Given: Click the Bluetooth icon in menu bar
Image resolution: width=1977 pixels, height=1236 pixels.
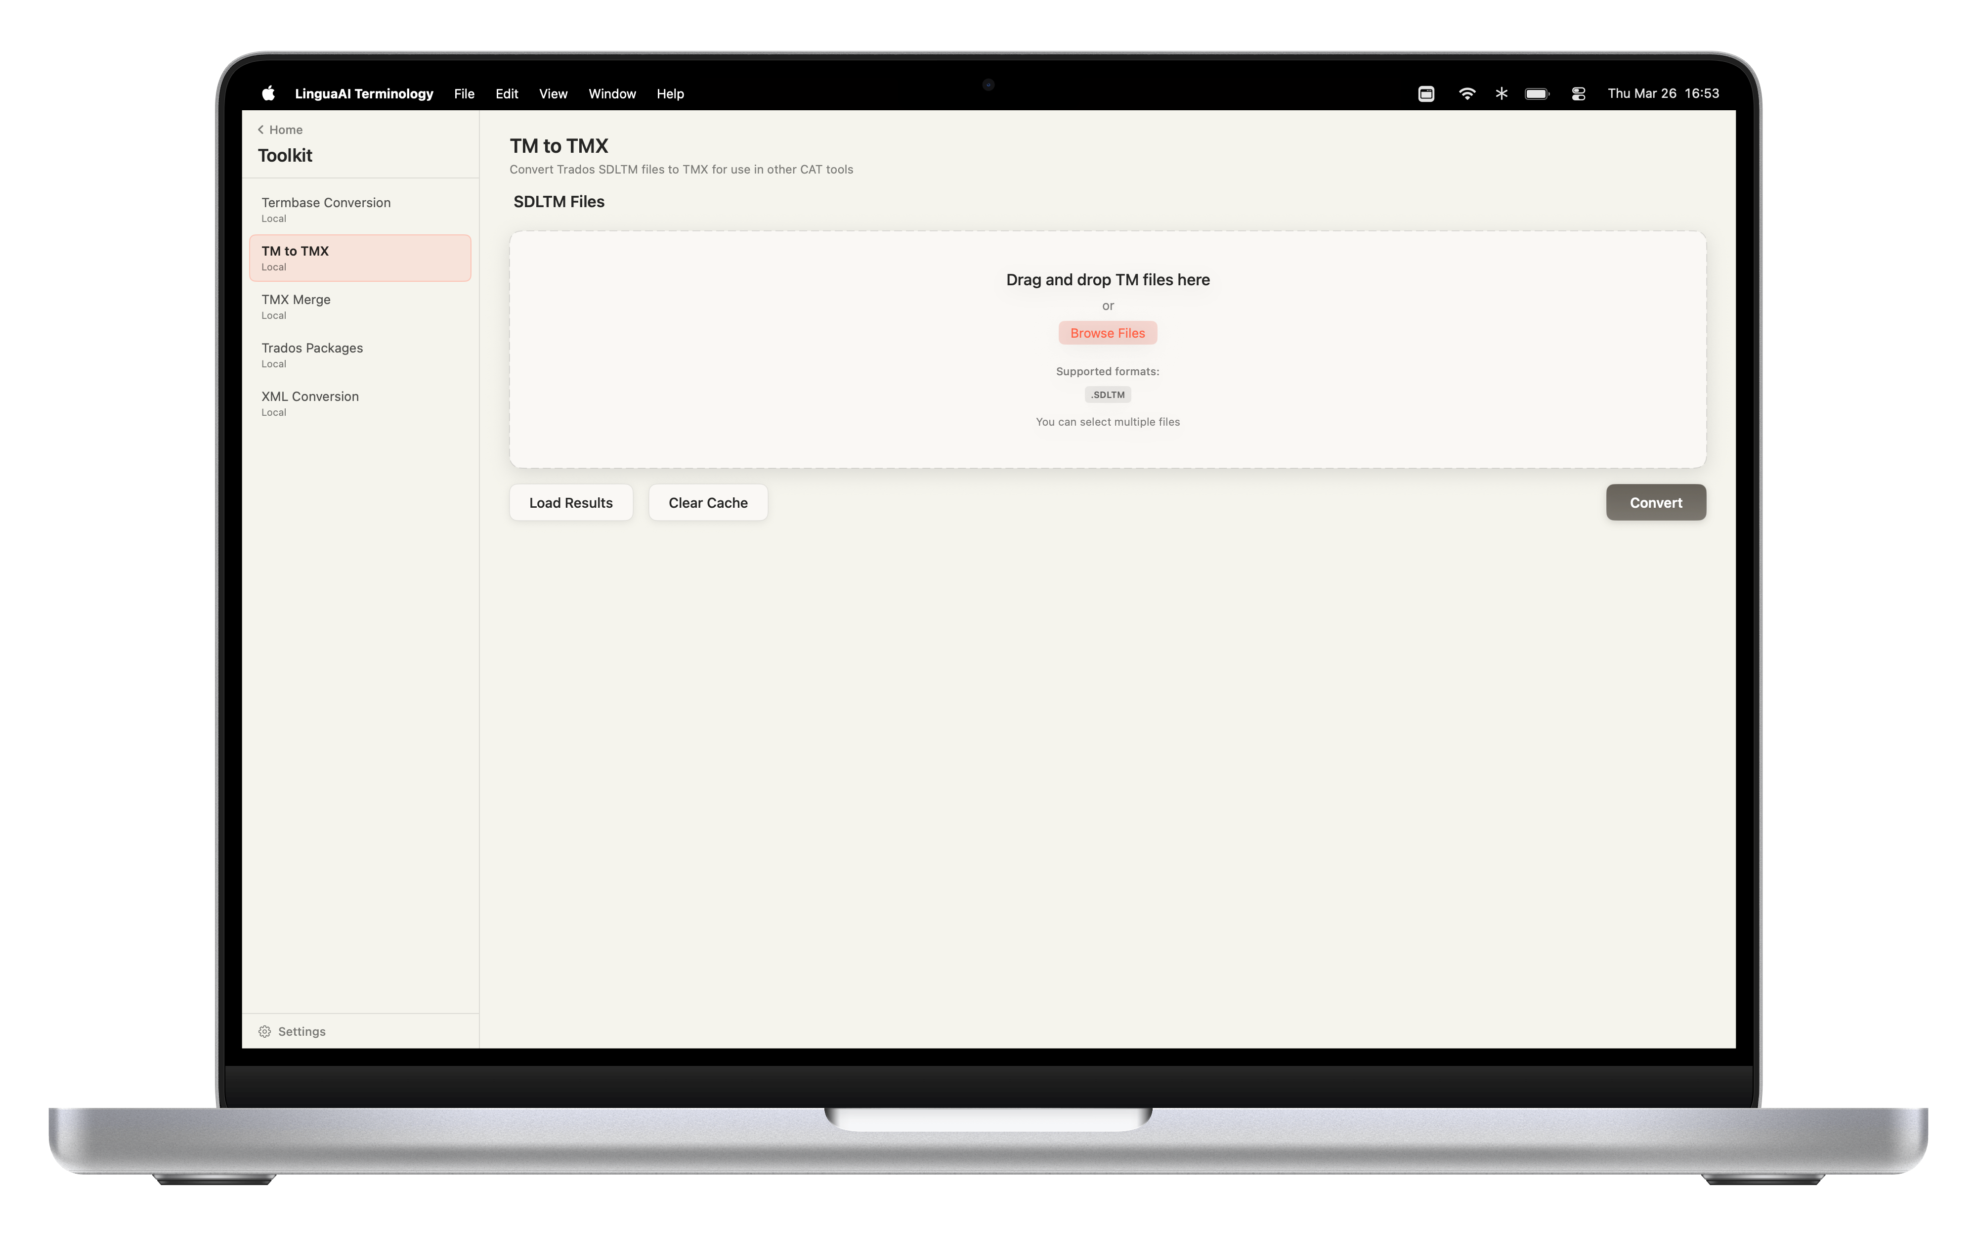Looking at the screenshot, I should click(1502, 93).
